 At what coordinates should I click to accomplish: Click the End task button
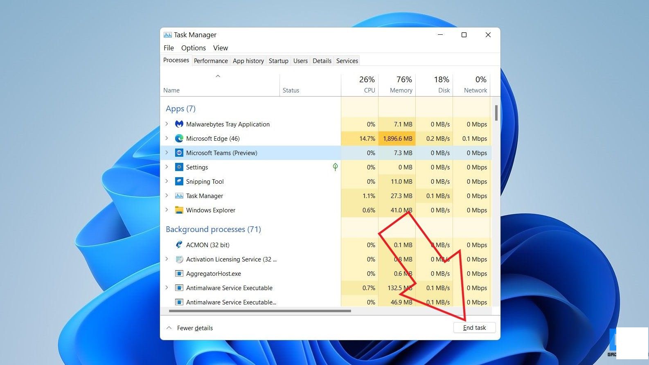(x=474, y=328)
